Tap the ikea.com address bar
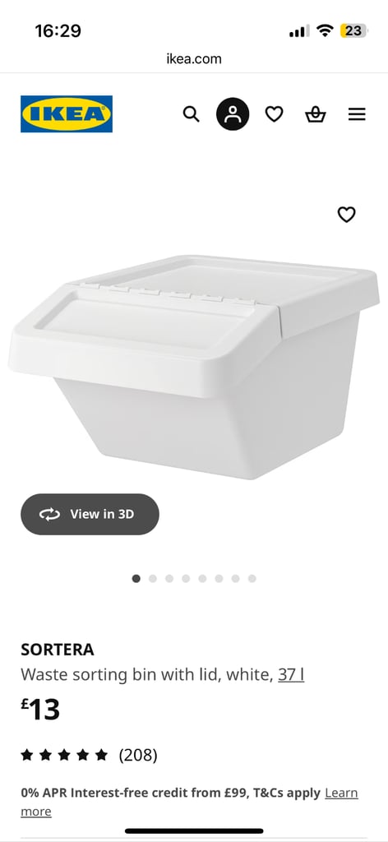The image size is (388, 842). [194, 58]
